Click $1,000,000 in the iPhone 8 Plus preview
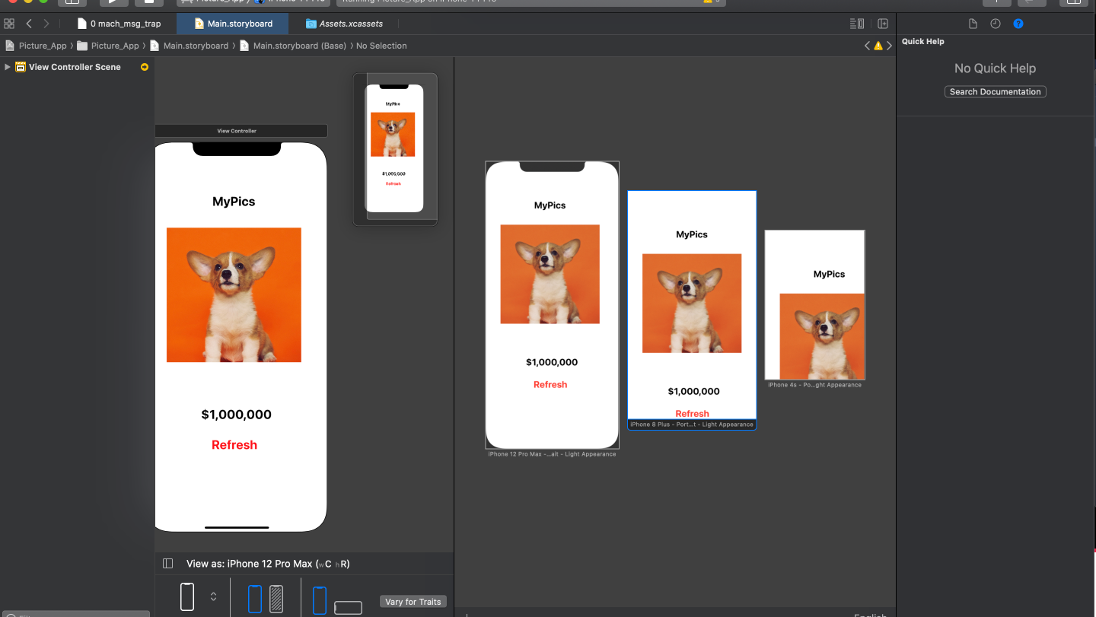This screenshot has width=1096, height=617. point(693,391)
